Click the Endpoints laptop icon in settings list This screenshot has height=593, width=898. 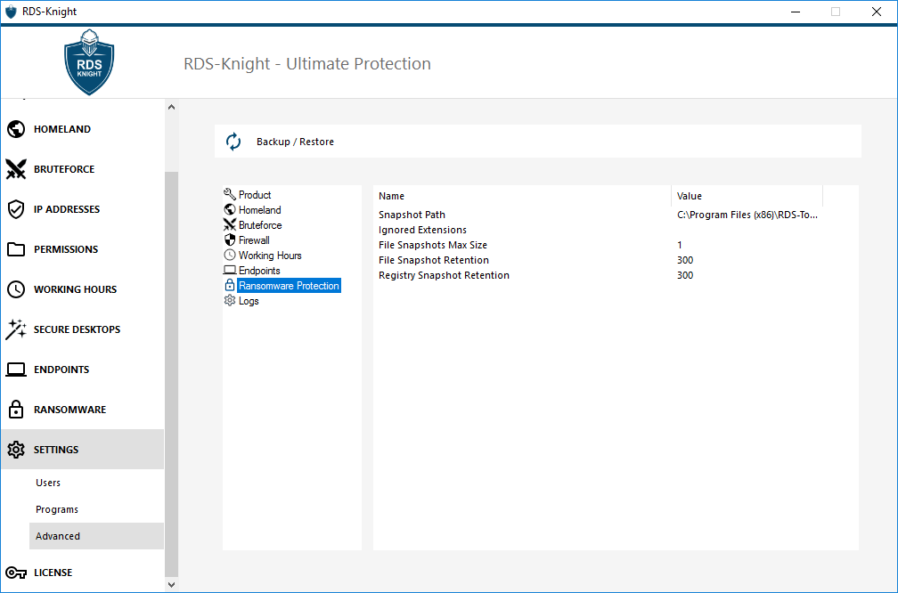point(230,270)
